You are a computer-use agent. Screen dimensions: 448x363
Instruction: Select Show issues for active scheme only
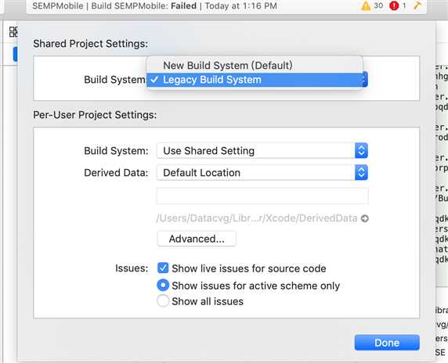[x=163, y=285]
